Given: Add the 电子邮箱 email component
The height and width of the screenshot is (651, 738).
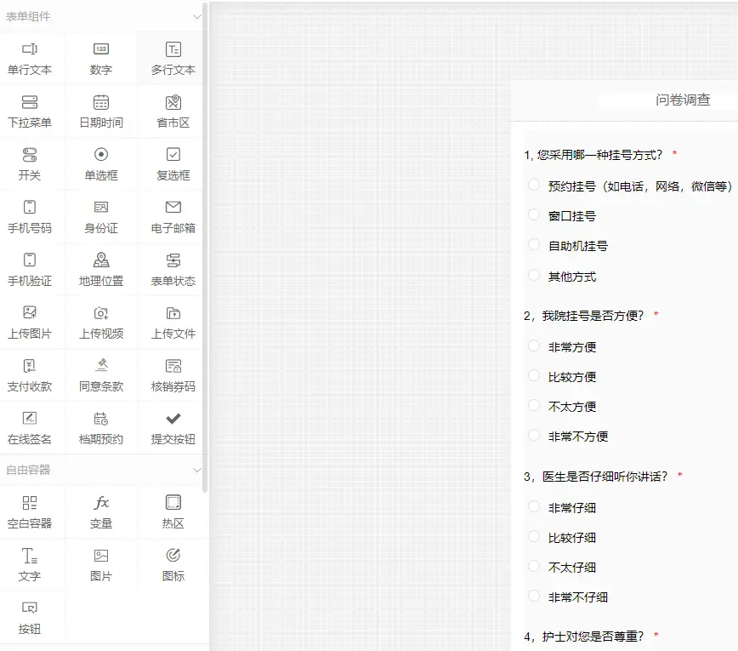Looking at the screenshot, I should click(x=173, y=217).
